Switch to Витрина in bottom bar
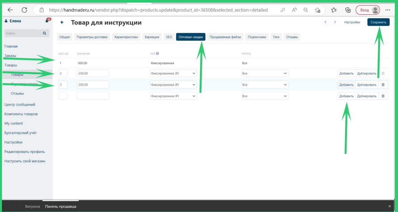 click(x=32, y=207)
